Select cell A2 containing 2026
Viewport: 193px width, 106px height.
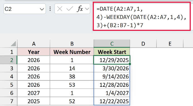pyautogui.click(x=34, y=60)
